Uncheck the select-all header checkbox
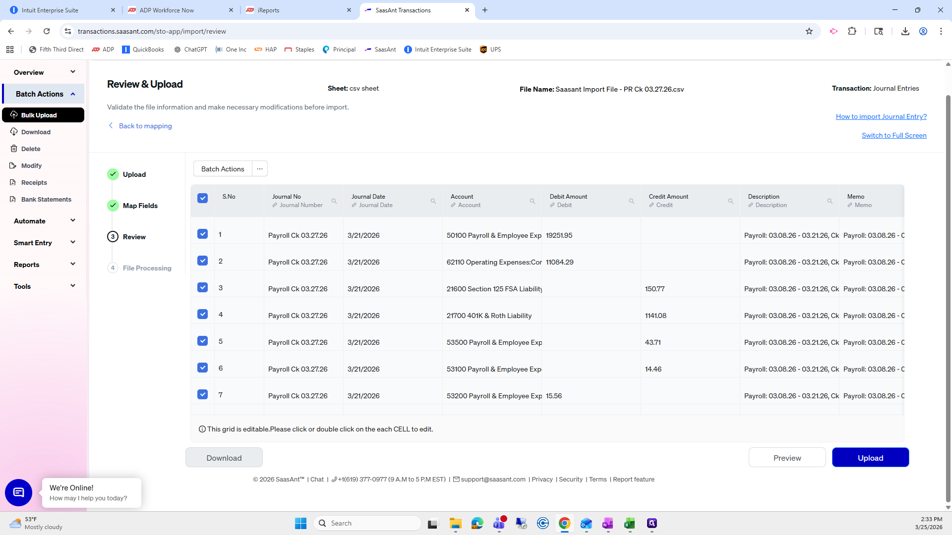 pyautogui.click(x=202, y=198)
